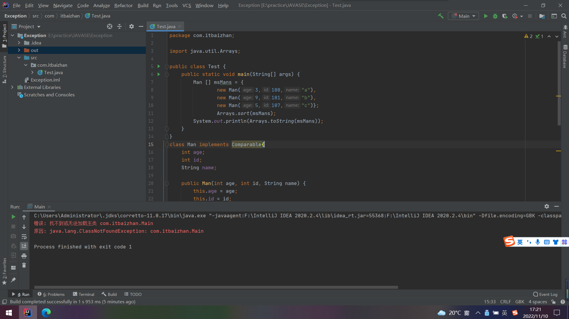
Task: Expand the .idea folder
Action: [x=19, y=43]
